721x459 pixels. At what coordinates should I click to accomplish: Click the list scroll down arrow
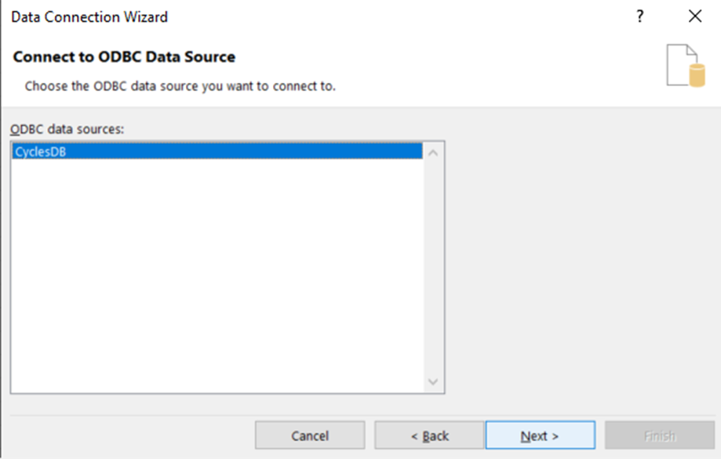pyautogui.click(x=433, y=381)
